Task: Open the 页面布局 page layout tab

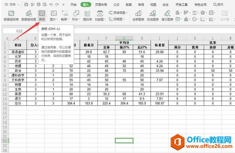Action: coord(101,5)
